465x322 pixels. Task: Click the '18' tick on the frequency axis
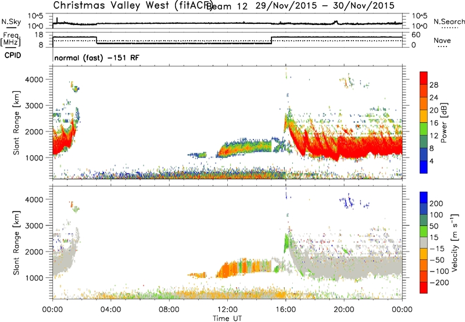pos(39,35)
